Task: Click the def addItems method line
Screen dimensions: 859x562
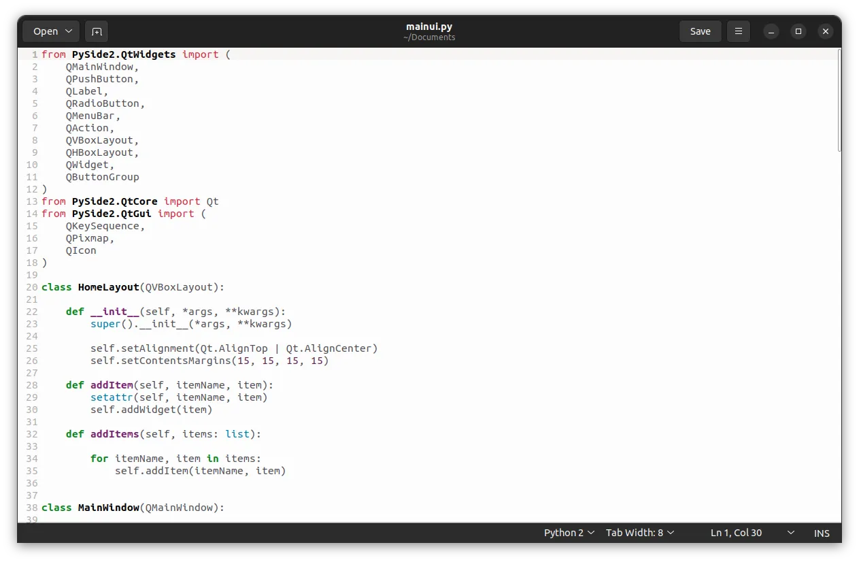Action: pos(163,434)
